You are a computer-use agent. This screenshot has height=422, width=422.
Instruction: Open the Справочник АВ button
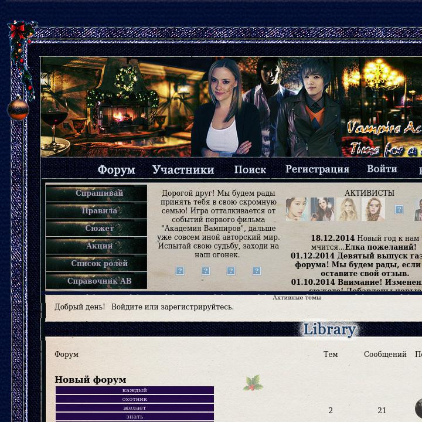click(x=96, y=281)
